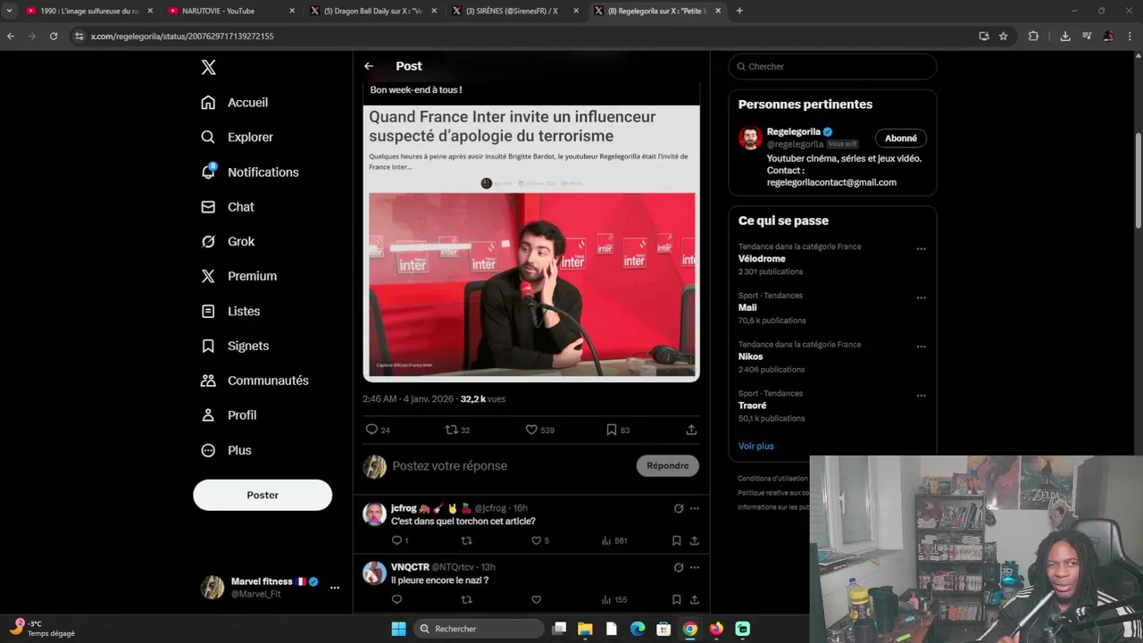Click the Poster button
The height and width of the screenshot is (643, 1143).
point(263,495)
